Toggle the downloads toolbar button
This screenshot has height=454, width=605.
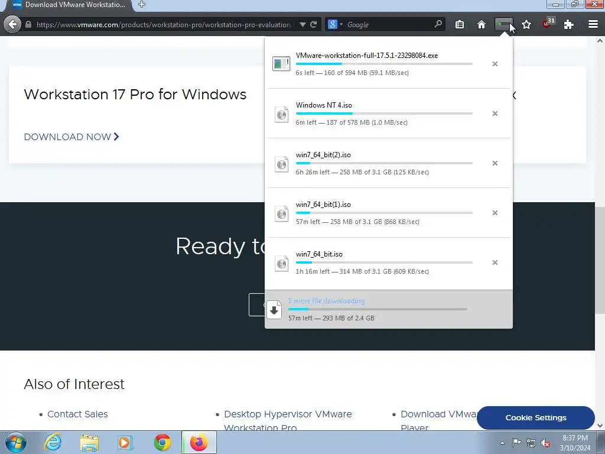point(504,25)
